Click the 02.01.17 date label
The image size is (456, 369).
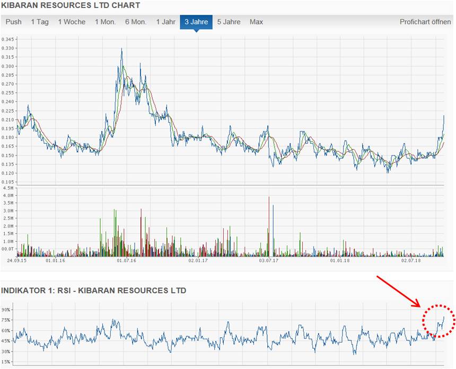pyautogui.click(x=198, y=260)
